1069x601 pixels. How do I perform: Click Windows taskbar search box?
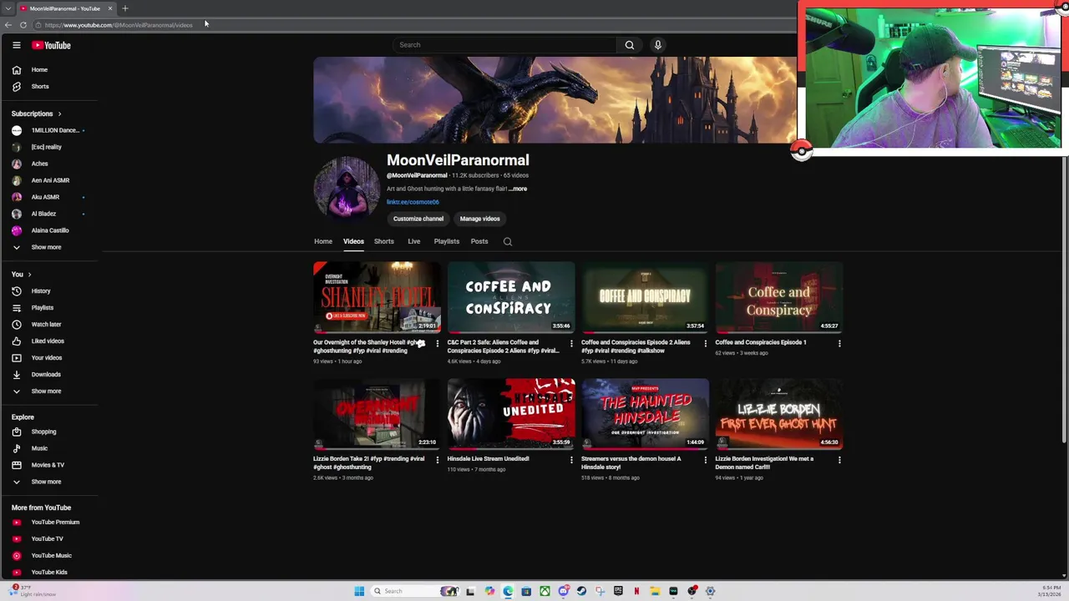[x=406, y=591]
